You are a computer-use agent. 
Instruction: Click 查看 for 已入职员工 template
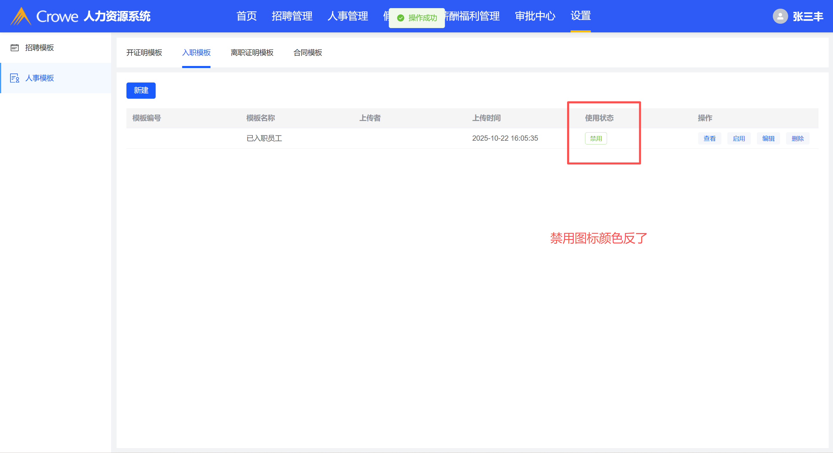[x=709, y=138]
